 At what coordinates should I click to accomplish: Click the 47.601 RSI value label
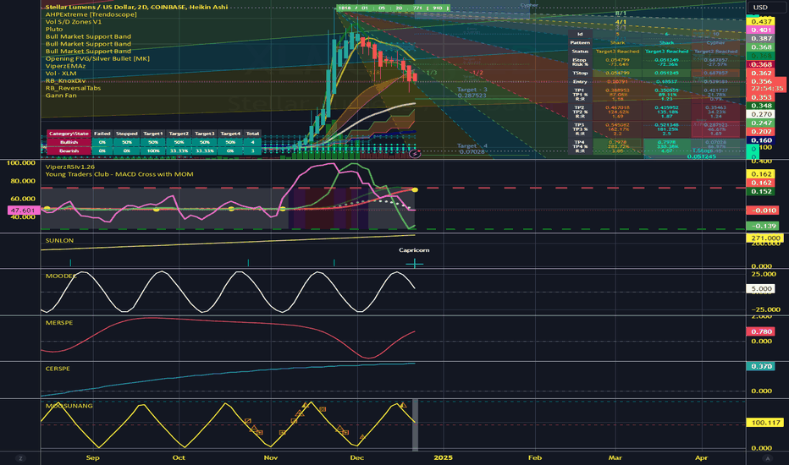coord(23,211)
